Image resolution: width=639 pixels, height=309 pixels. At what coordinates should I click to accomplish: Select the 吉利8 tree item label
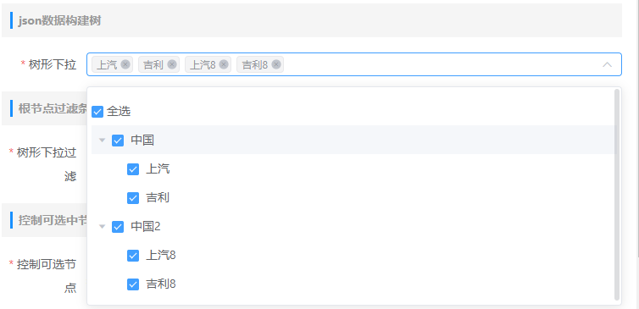tap(161, 284)
